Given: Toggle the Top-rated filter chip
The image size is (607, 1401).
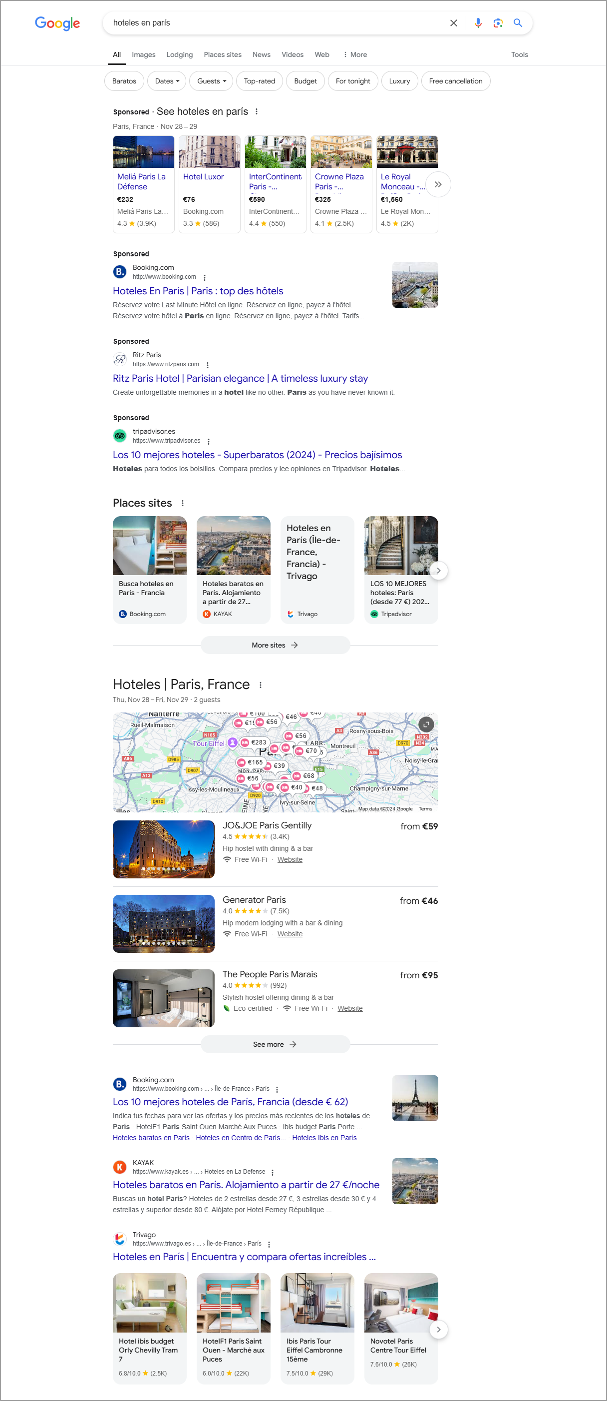Looking at the screenshot, I should pyautogui.click(x=259, y=81).
